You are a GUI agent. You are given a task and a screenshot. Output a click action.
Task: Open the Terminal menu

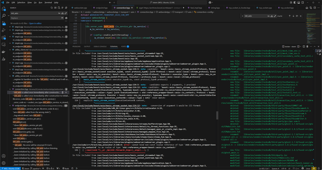click(x=48, y=2)
